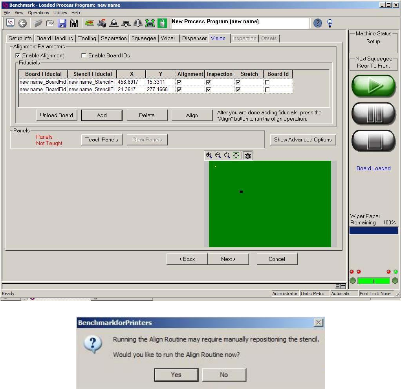
Task: Click the edit notepad toolbar icon
Action: (50, 23)
